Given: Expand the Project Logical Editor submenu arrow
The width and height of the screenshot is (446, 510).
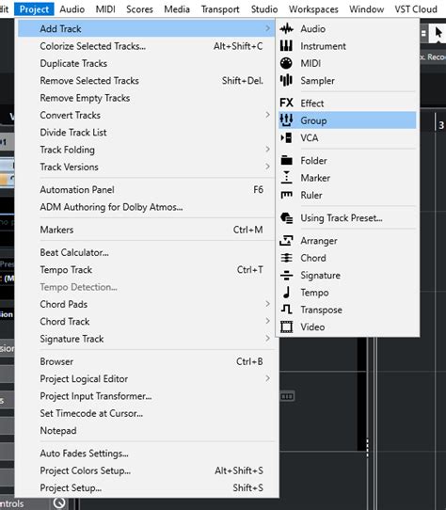Looking at the screenshot, I should click(x=267, y=378).
